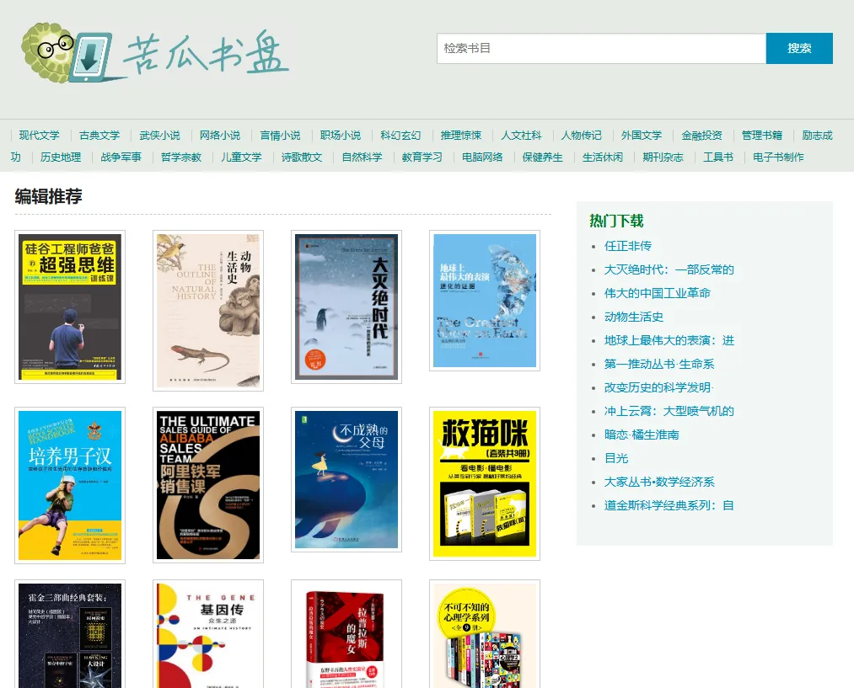Screen dimensions: 854x688
Task: Open 大灭绝时代：一部反常的 hot download link
Action: click(x=669, y=269)
